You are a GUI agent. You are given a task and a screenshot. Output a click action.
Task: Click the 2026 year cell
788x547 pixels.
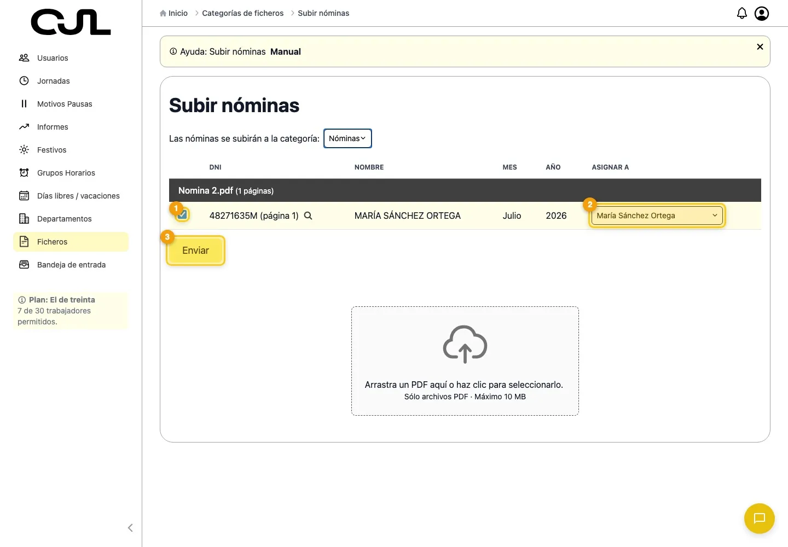(556, 216)
